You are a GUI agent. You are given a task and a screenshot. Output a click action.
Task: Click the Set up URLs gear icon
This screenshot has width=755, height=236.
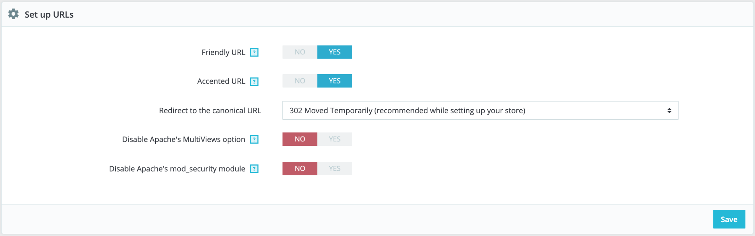[x=13, y=14]
